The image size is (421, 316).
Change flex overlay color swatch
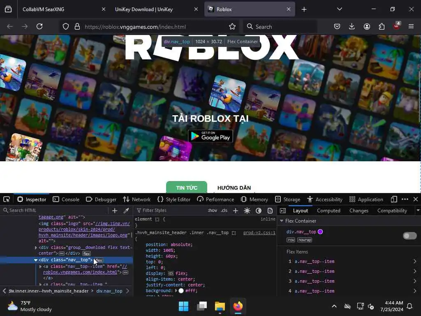(320, 232)
